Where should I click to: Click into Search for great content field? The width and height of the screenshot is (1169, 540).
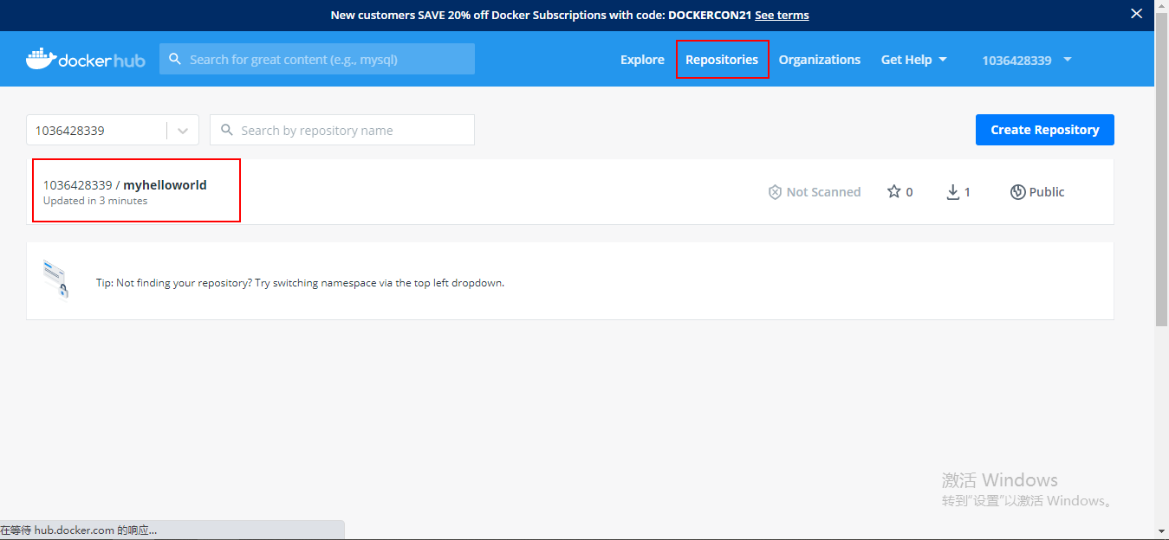tap(317, 59)
